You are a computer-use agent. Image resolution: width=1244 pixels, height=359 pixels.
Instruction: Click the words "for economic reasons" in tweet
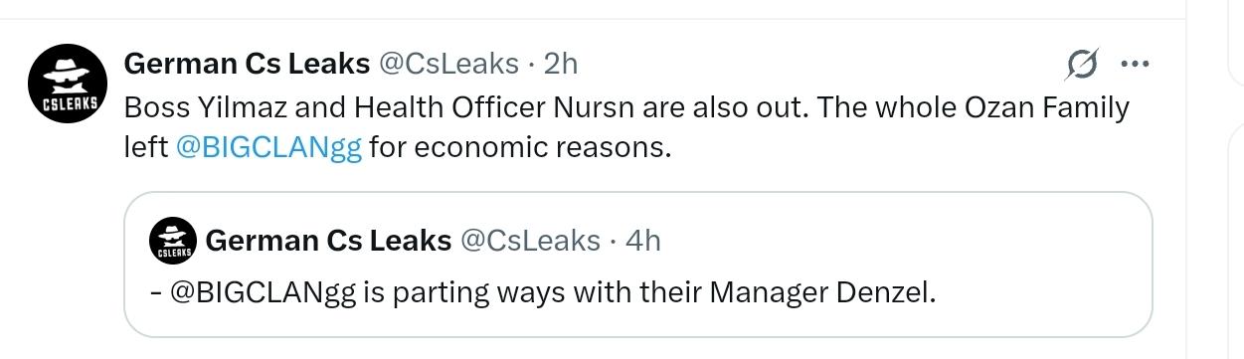520,148
